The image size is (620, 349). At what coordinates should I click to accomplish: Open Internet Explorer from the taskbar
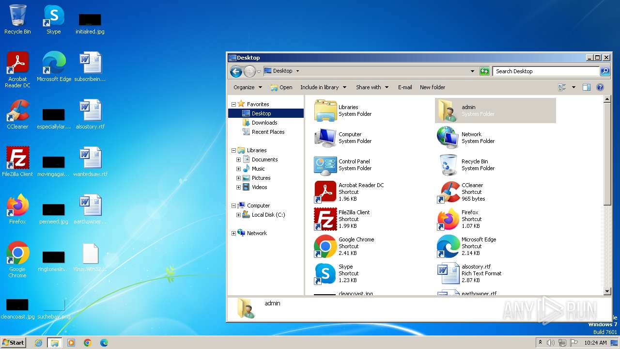pyautogui.click(x=38, y=343)
